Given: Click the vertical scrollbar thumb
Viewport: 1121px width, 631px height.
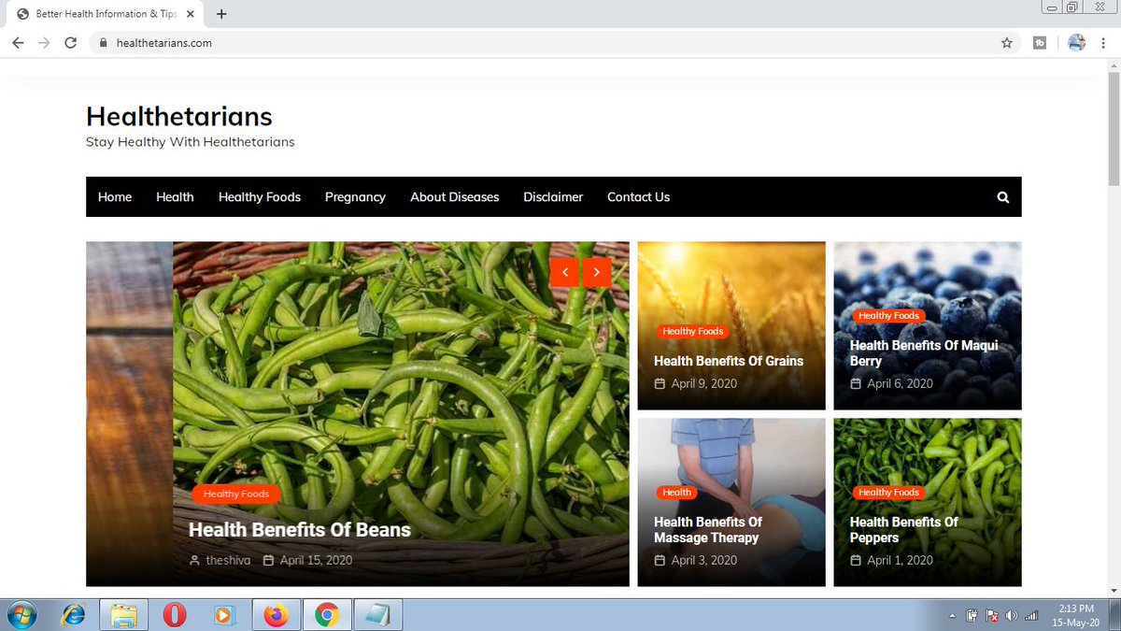Looking at the screenshot, I should point(1114,129).
